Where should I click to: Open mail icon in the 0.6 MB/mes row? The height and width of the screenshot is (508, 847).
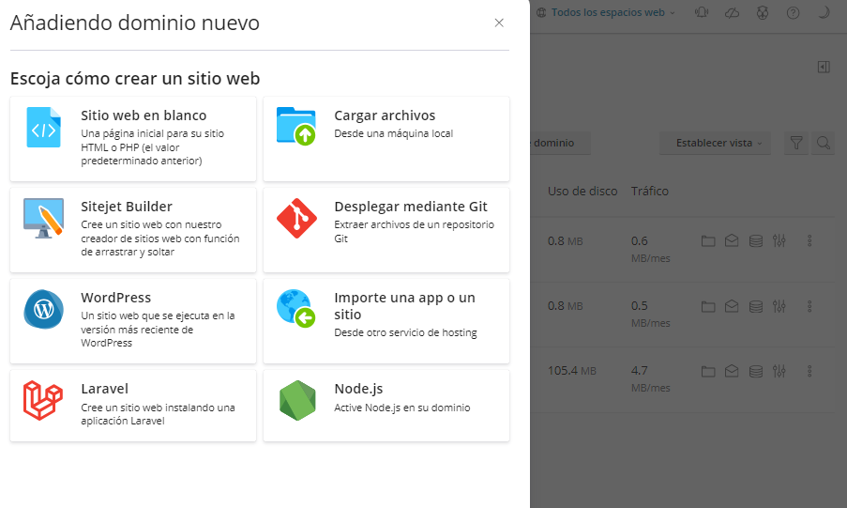(732, 240)
